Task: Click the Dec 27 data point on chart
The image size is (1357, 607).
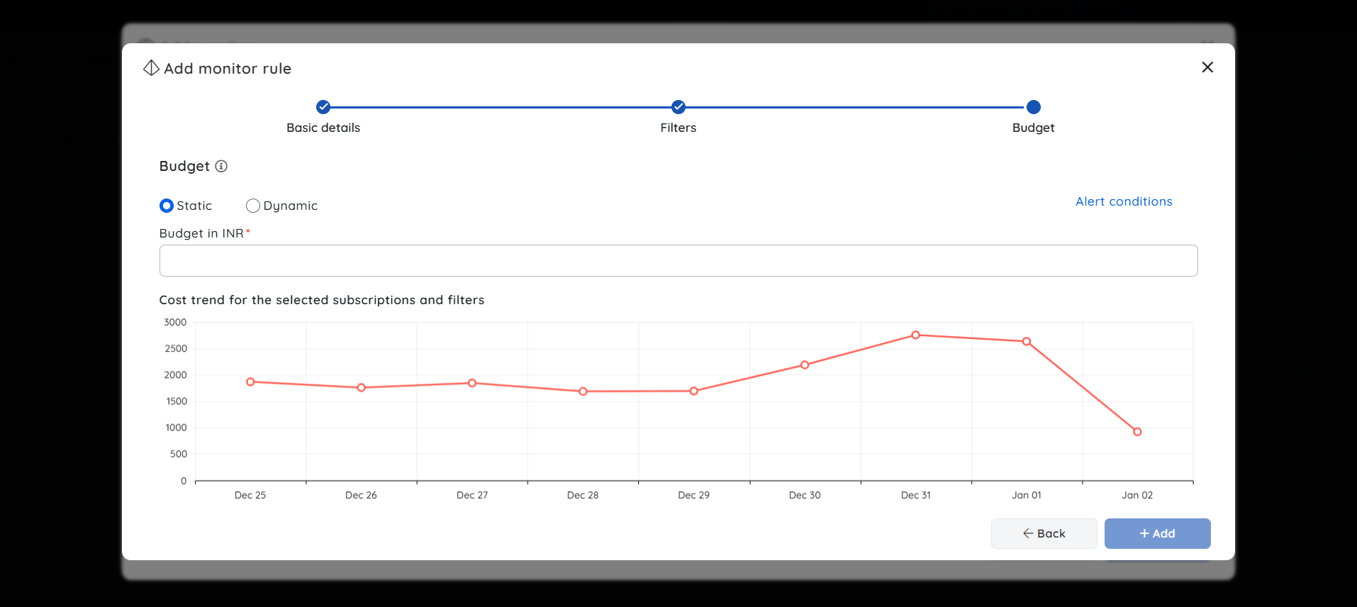Action: pyautogui.click(x=472, y=383)
